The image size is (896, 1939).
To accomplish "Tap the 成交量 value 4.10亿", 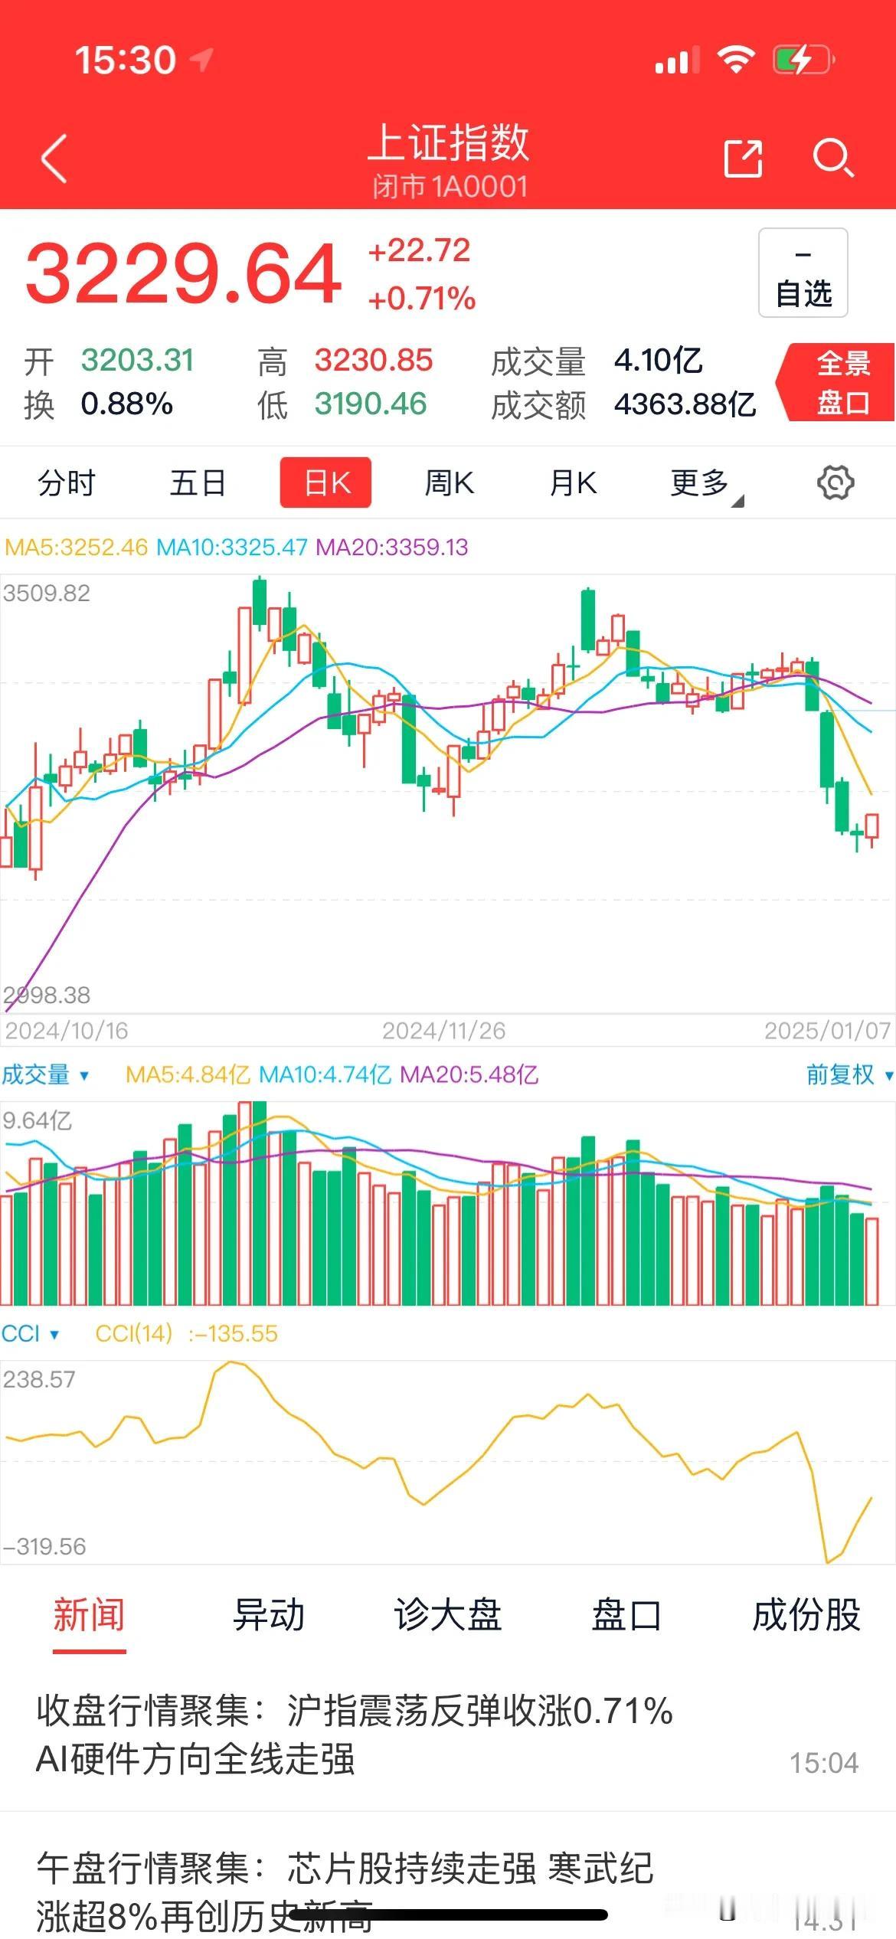I will (x=658, y=360).
